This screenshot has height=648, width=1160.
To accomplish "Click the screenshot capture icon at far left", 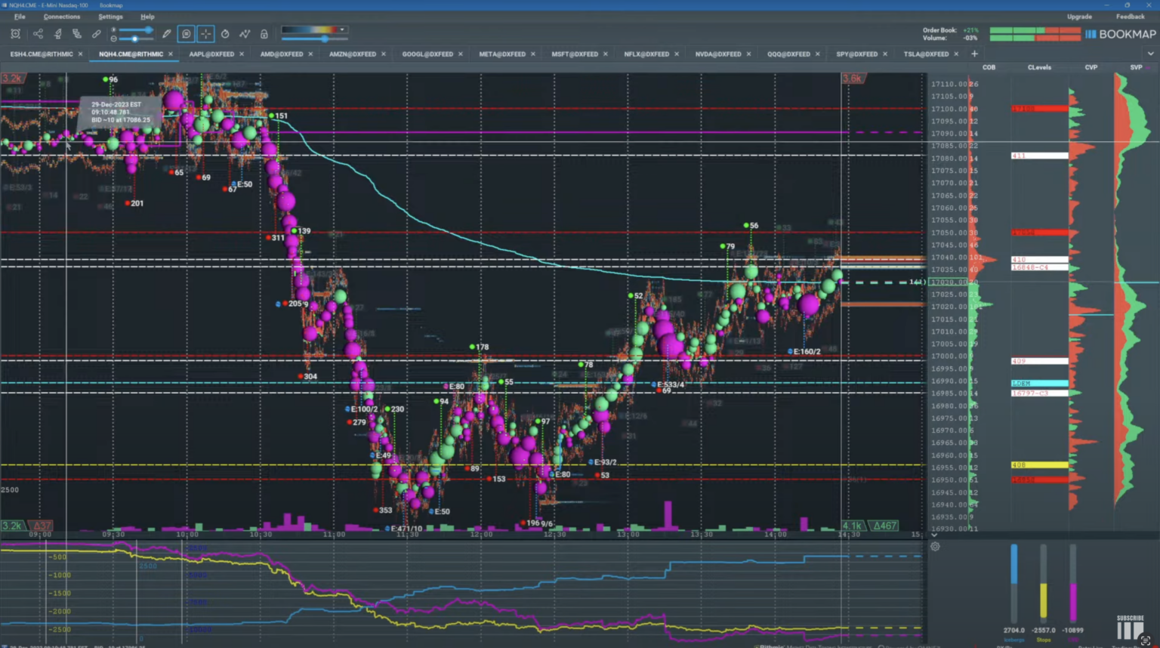I will point(15,34).
